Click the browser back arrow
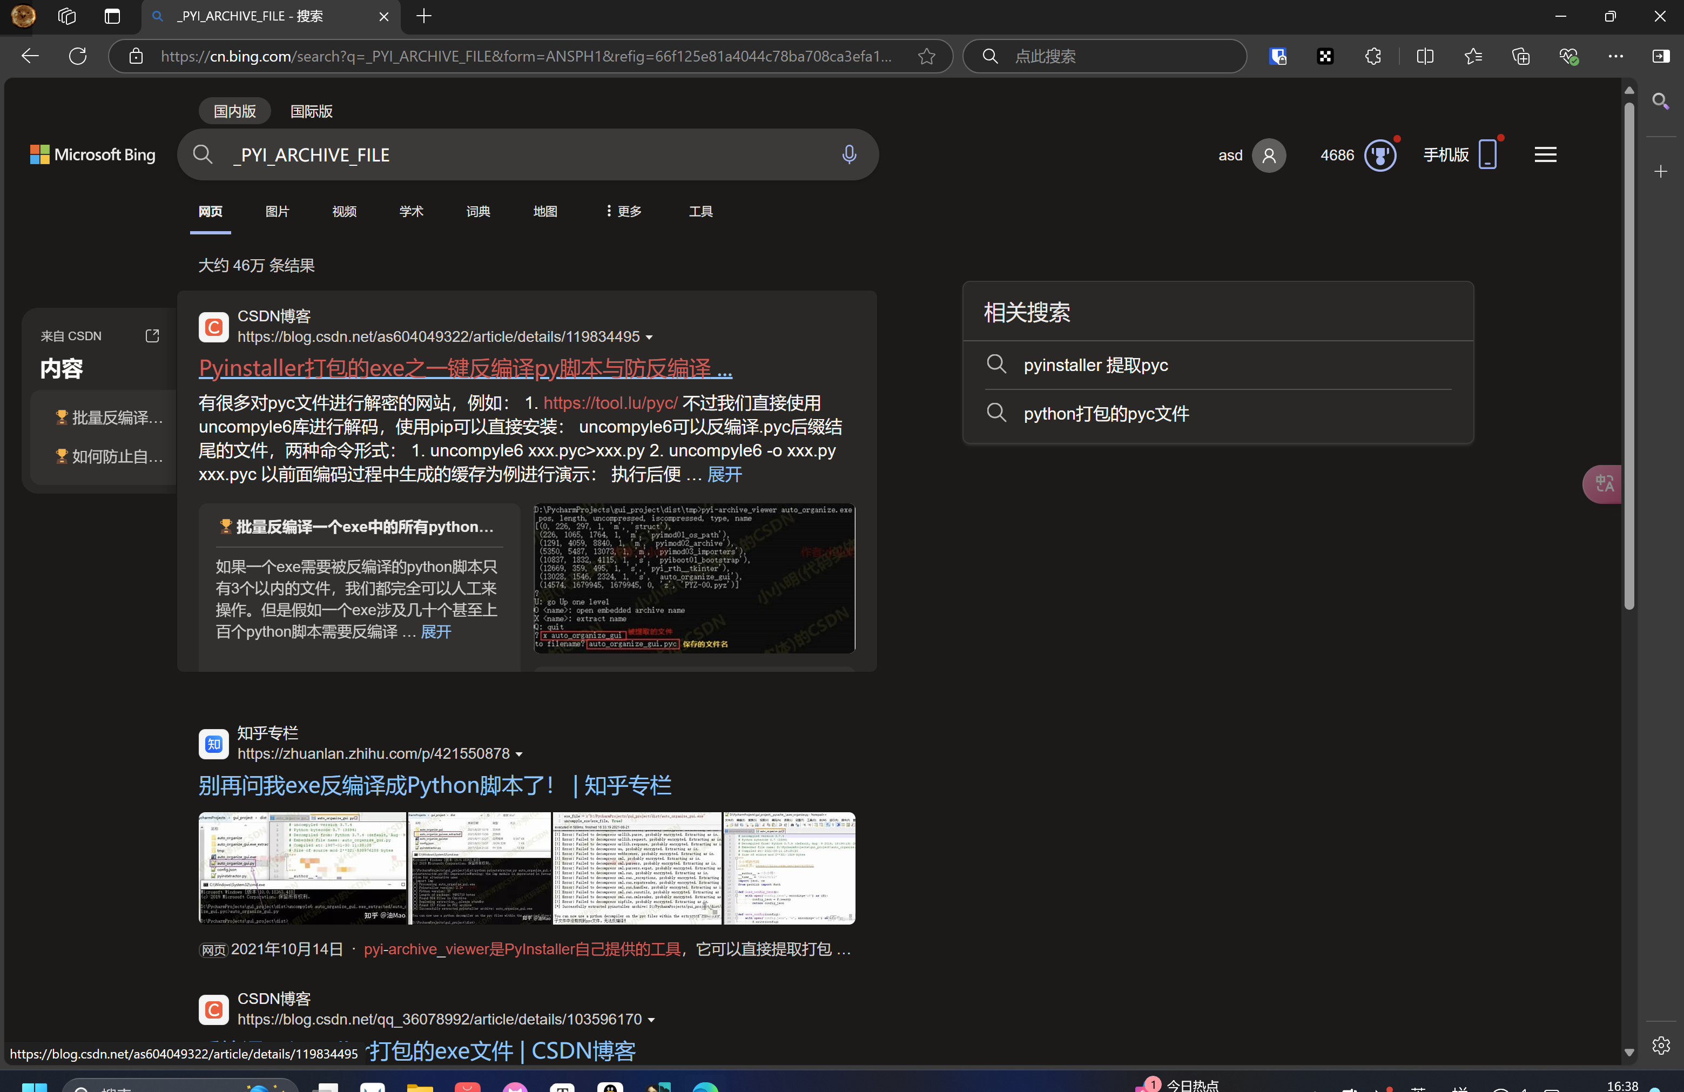Image resolution: width=1684 pixels, height=1092 pixels. point(30,56)
